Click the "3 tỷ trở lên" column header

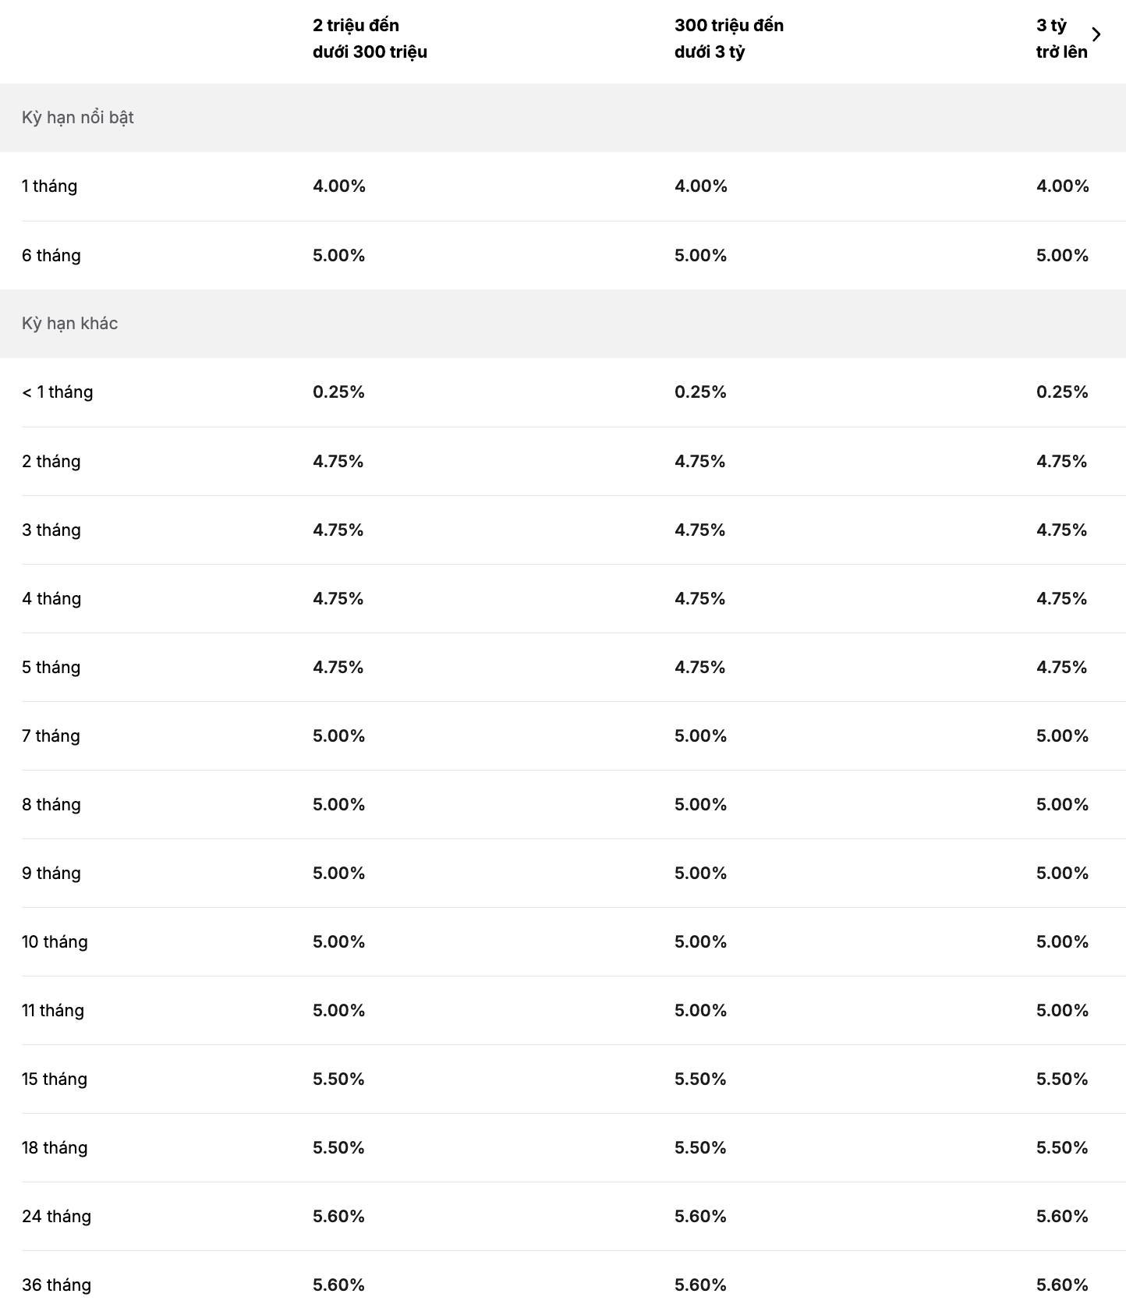(x=1060, y=38)
